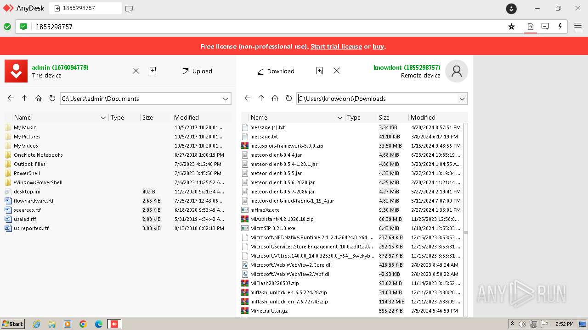Select Microsoft.Web.WebView2.Core.dll

pyautogui.click(x=351, y=265)
